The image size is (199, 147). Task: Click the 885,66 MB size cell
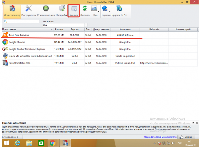click(59, 35)
